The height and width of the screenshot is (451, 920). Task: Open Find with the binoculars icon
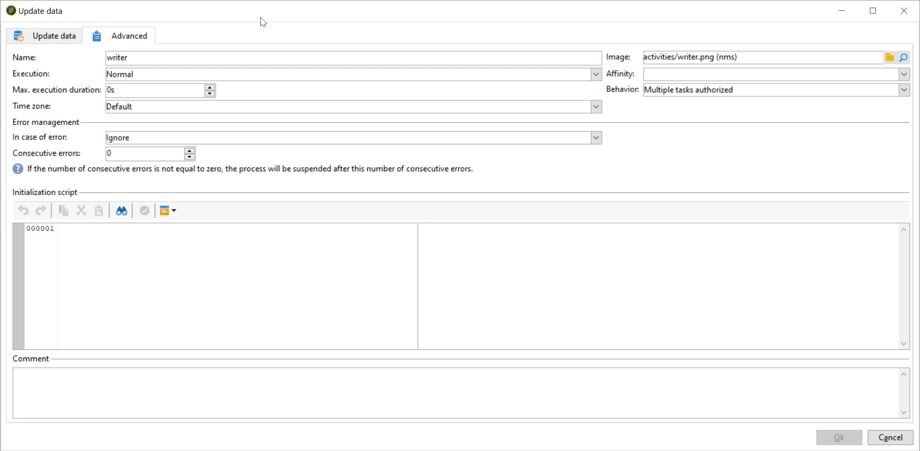(x=122, y=210)
